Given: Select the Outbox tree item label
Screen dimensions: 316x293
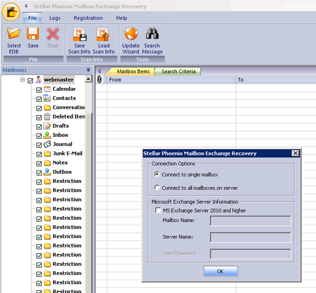Looking at the screenshot, I should [x=62, y=172].
